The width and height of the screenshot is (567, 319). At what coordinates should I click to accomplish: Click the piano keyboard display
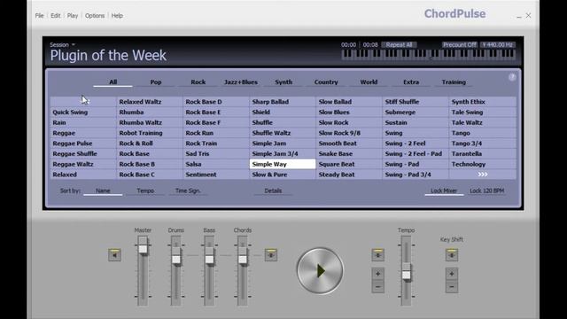coord(428,54)
